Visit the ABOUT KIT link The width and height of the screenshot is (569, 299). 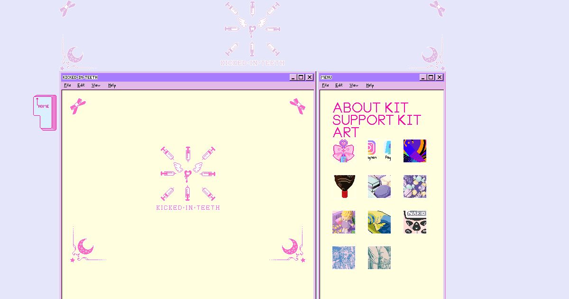[x=370, y=107]
